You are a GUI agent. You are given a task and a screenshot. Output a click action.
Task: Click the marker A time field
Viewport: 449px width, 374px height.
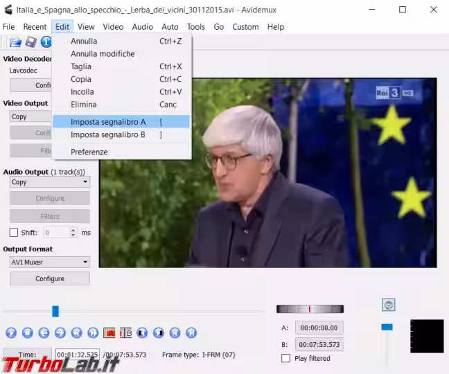[319, 328]
